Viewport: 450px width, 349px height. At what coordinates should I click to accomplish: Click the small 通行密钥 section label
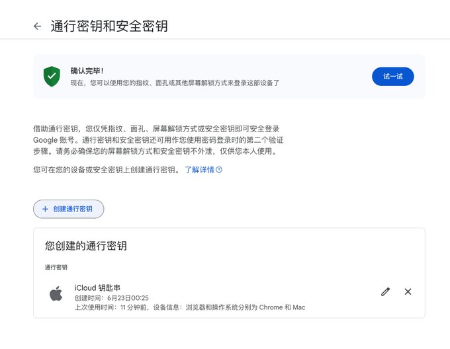(56, 267)
